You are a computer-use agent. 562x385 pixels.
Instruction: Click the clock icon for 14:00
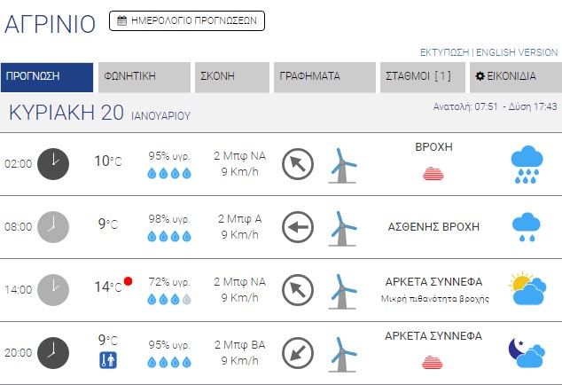point(53,289)
